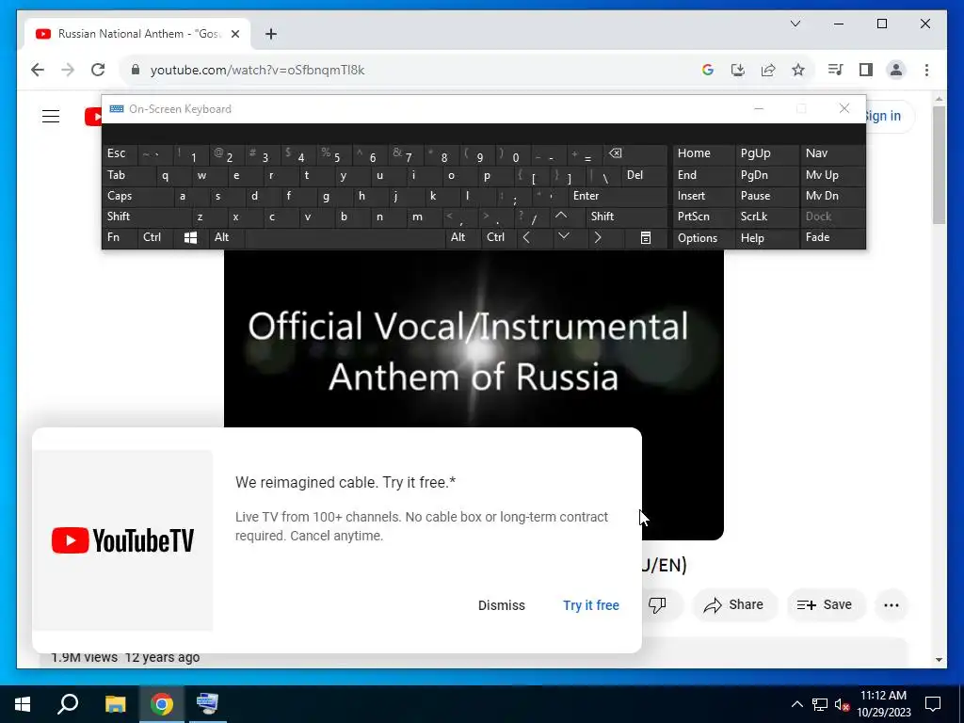The image size is (964, 723).
Task: Click the muted volume tray icon
Action: (842, 704)
